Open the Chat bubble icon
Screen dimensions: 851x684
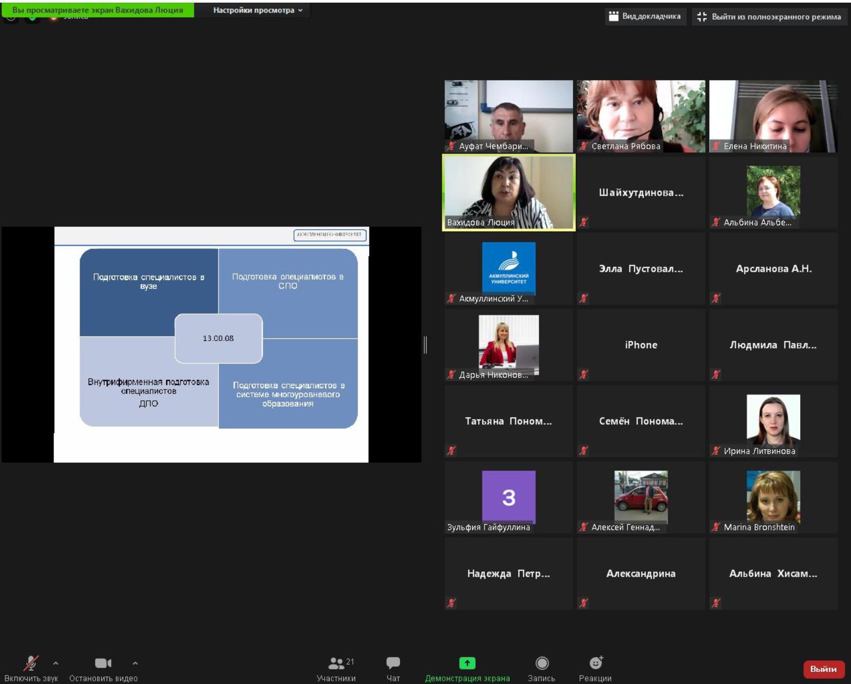point(393,663)
